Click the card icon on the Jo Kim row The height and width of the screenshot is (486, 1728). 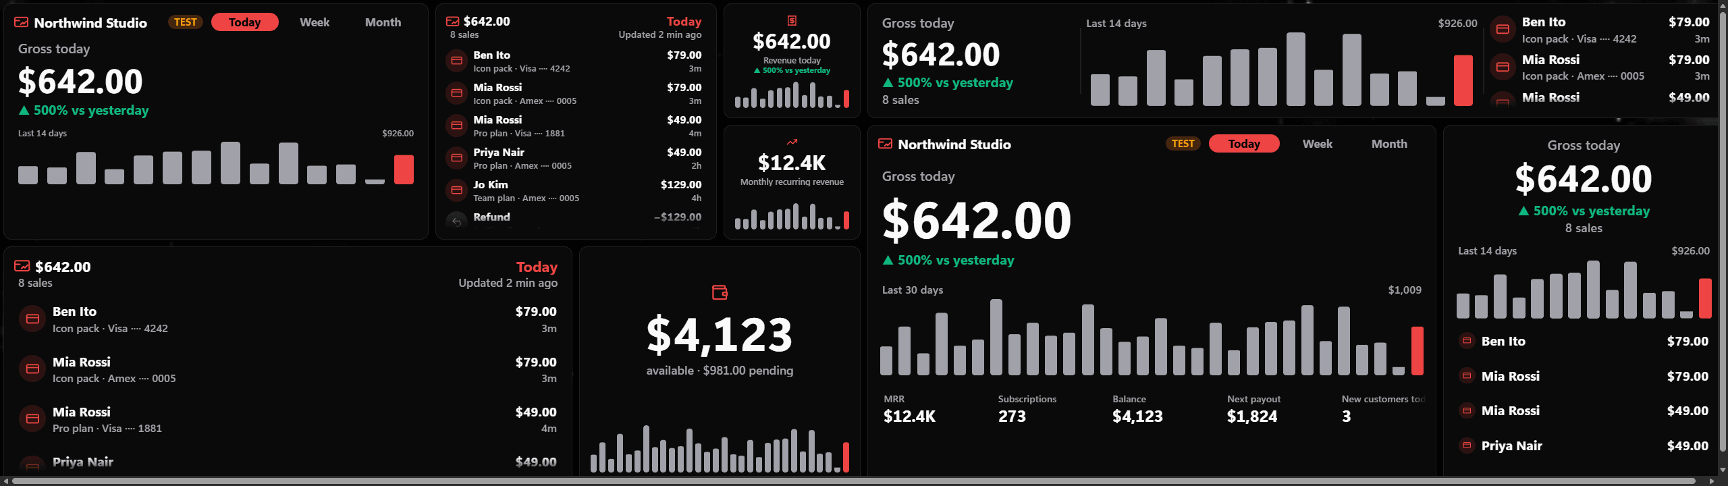pos(456,190)
